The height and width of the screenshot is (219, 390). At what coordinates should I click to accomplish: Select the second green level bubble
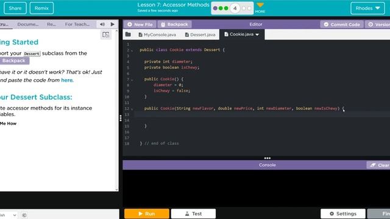pyautogui.click(x=221, y=9)
